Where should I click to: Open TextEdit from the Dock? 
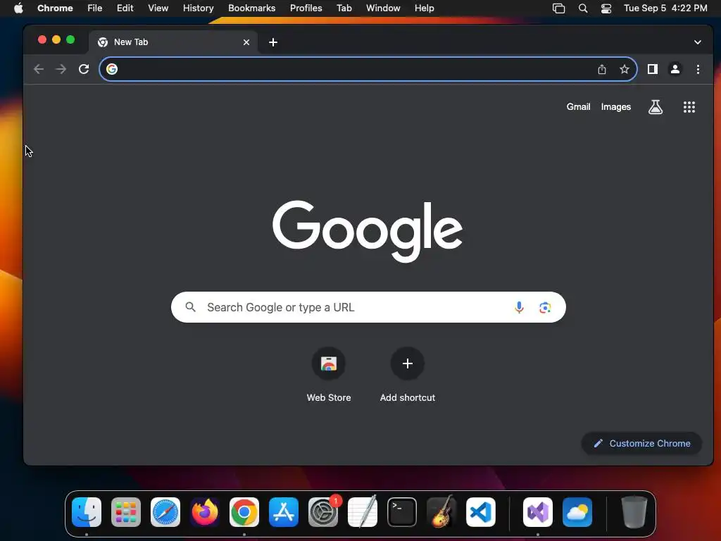[x=363, y=512]
